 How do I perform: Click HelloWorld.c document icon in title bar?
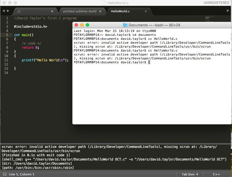coord(104,3)
